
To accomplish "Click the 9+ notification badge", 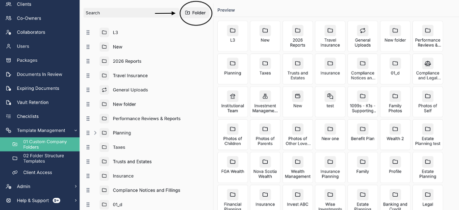I will coord(56,201).
